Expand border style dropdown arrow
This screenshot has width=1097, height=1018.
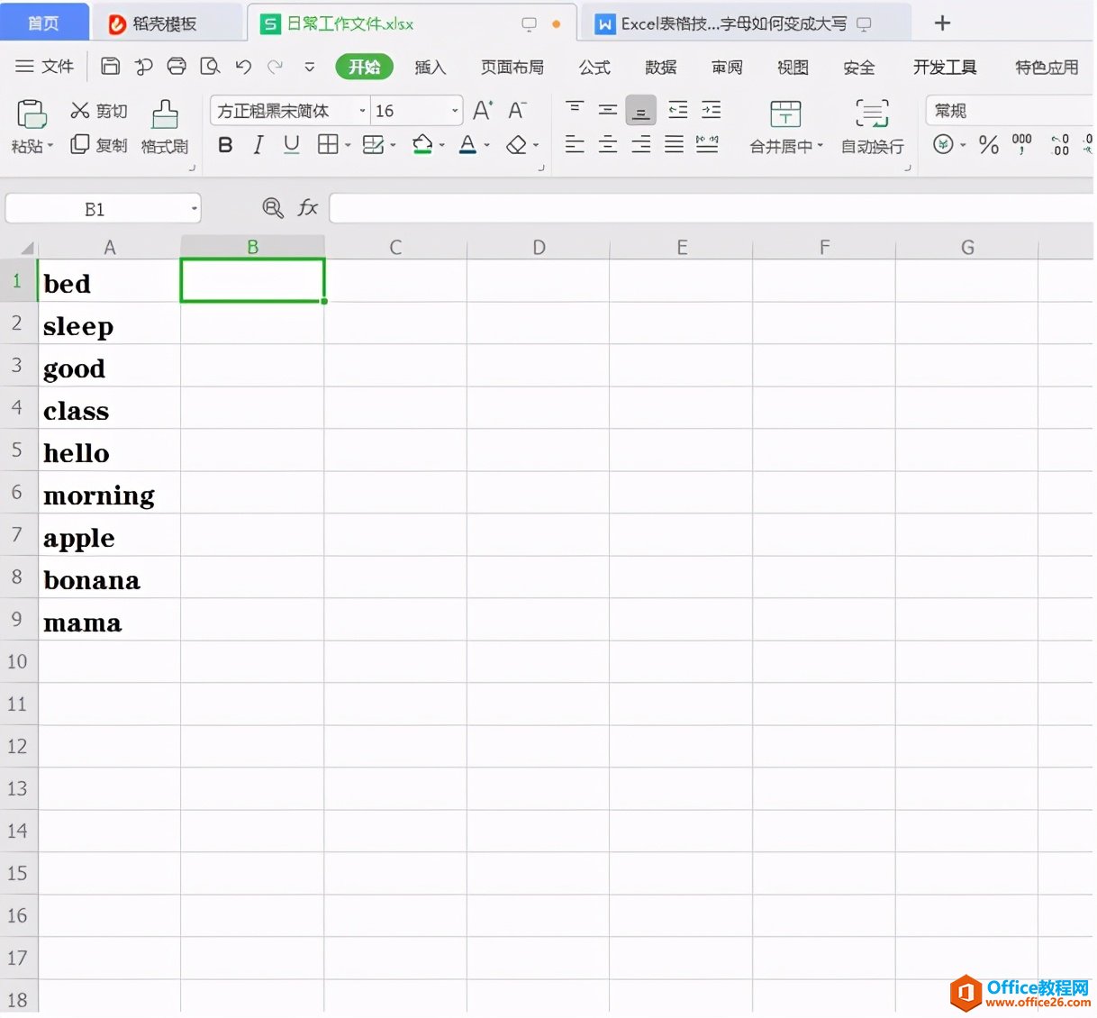[348, 145]
